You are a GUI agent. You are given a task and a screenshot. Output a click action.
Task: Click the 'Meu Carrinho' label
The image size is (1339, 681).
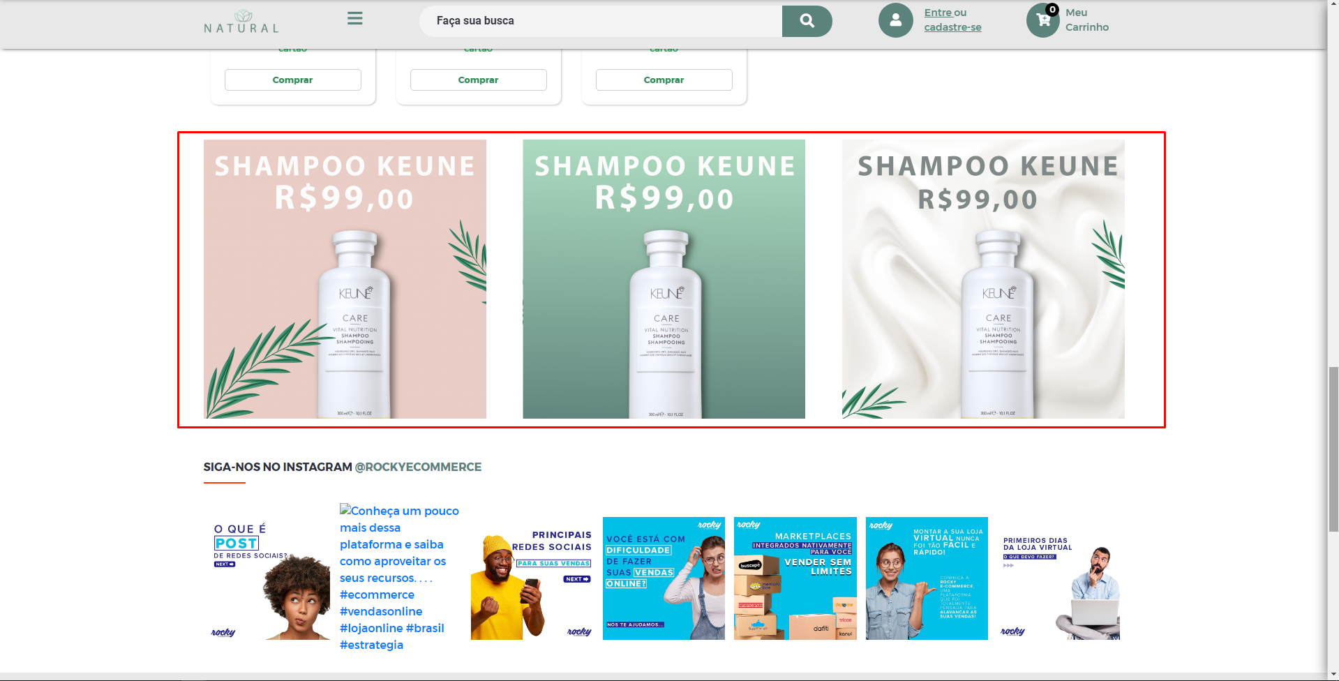point(1086,20)
